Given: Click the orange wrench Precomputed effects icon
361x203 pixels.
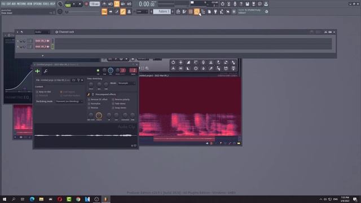Looking at the screenshot, I should (89, 94).
